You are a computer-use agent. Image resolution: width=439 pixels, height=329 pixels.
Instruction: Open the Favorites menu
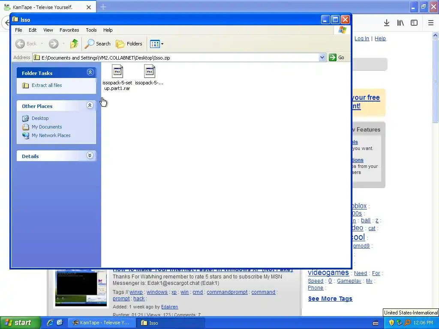[x=69, y=30]
